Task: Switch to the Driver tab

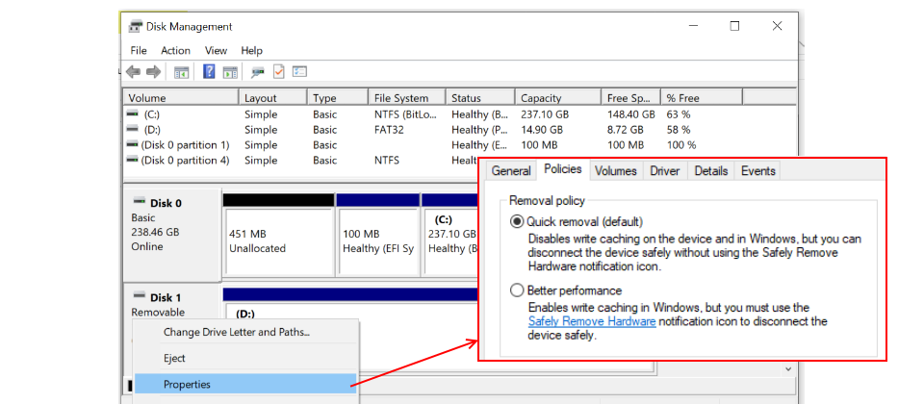Action: pos(664,171)
